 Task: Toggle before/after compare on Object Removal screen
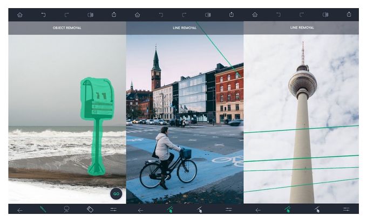point(90,15)
